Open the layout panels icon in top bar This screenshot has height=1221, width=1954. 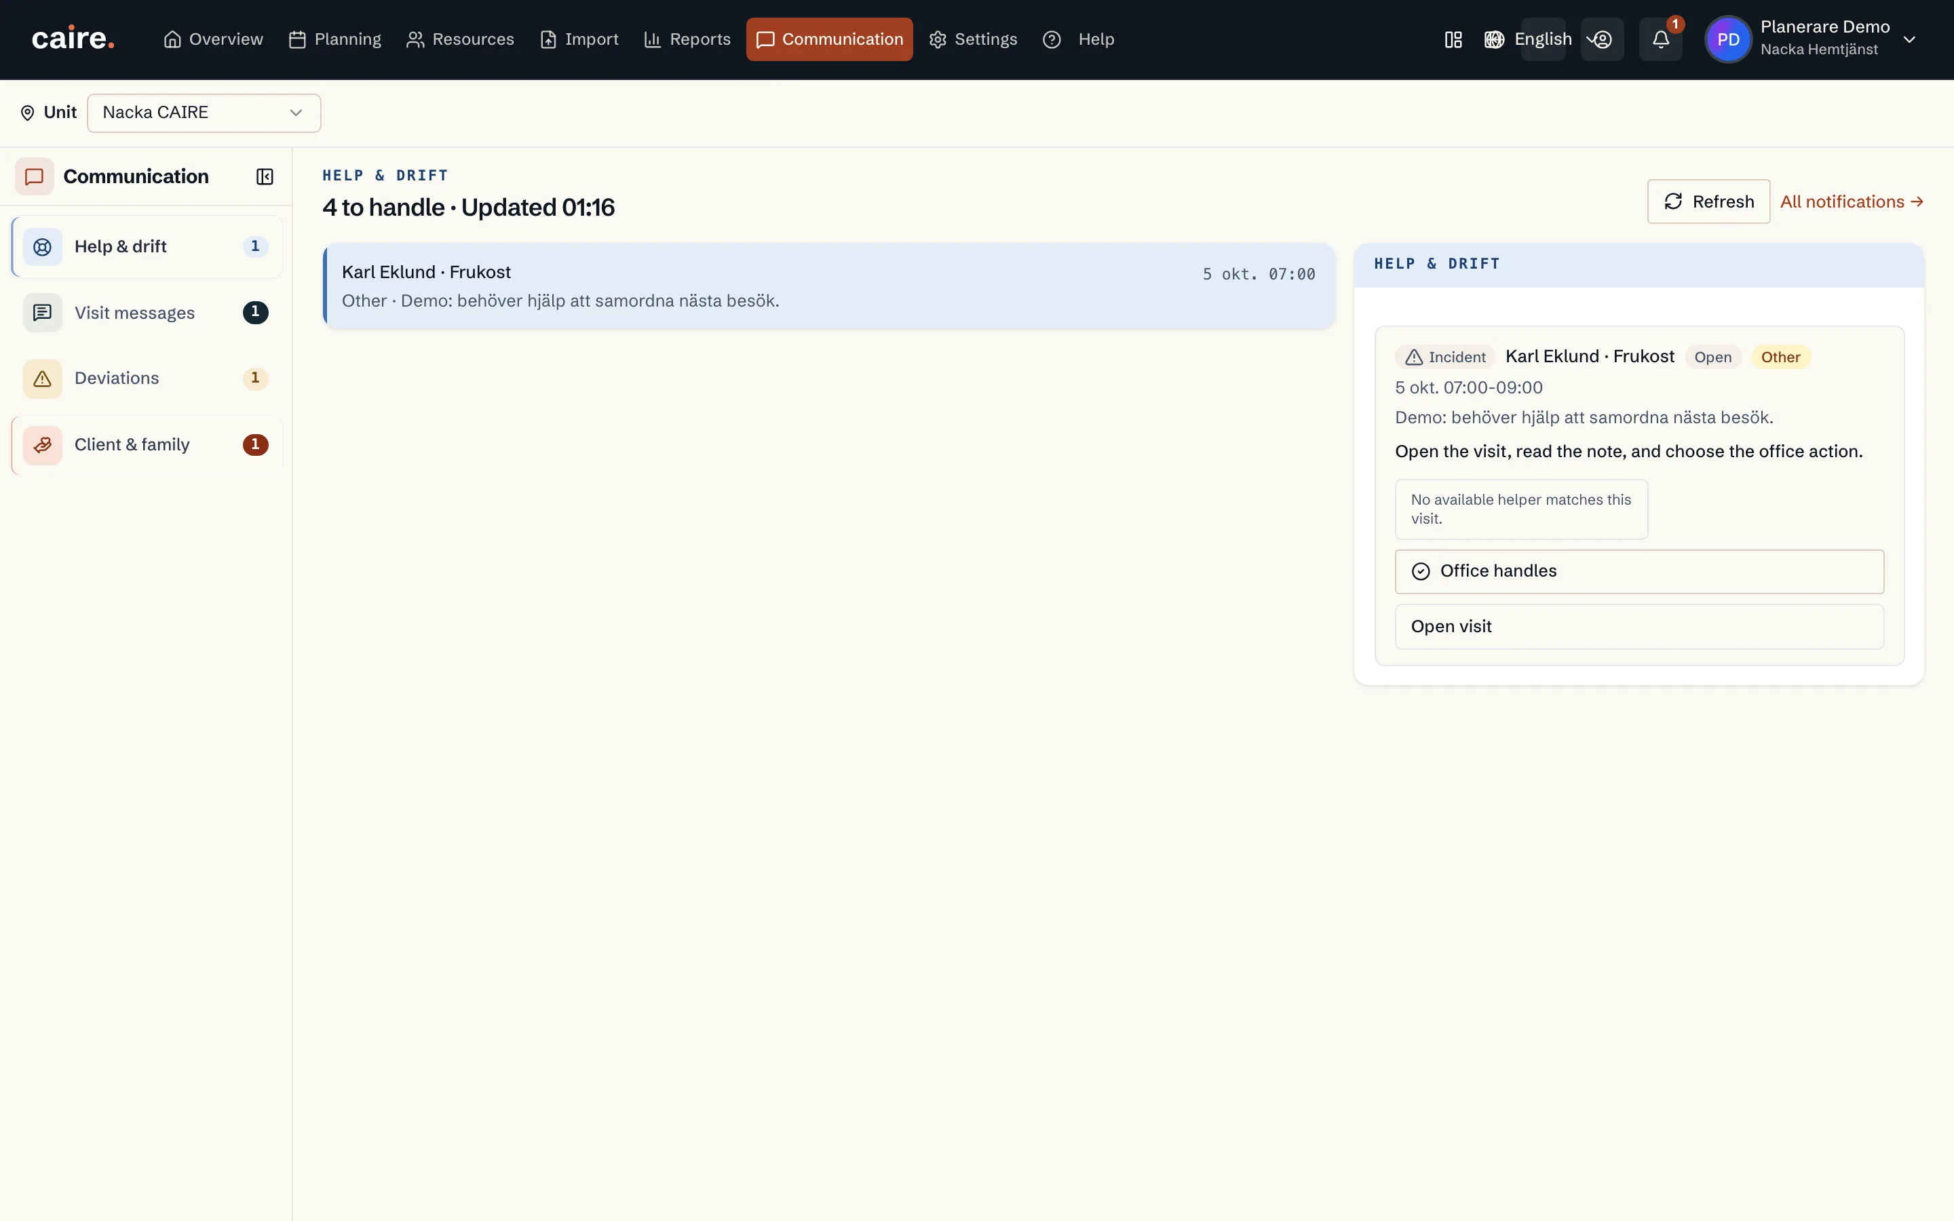click(x=1453, y=39)
